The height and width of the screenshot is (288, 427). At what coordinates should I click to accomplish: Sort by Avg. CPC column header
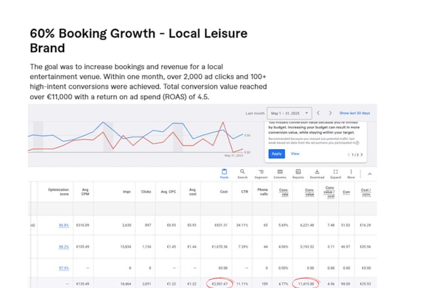pos(168,191)
